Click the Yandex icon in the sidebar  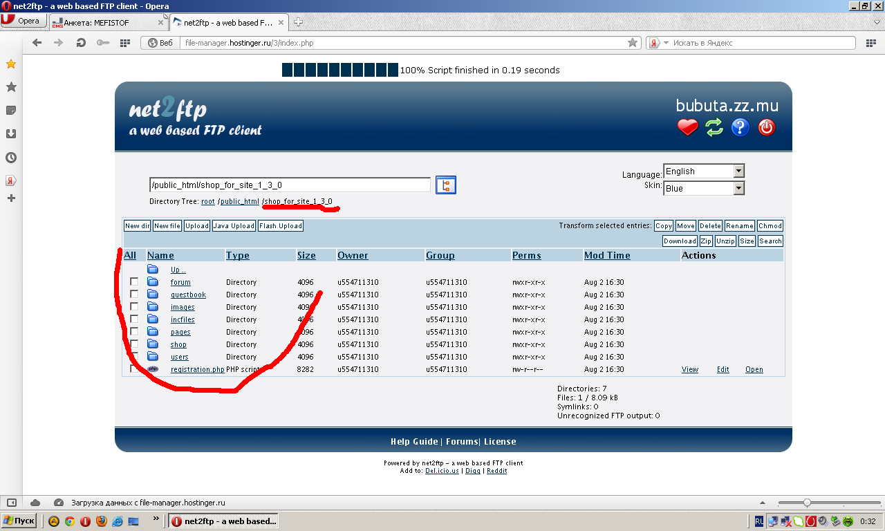(11, 180)
